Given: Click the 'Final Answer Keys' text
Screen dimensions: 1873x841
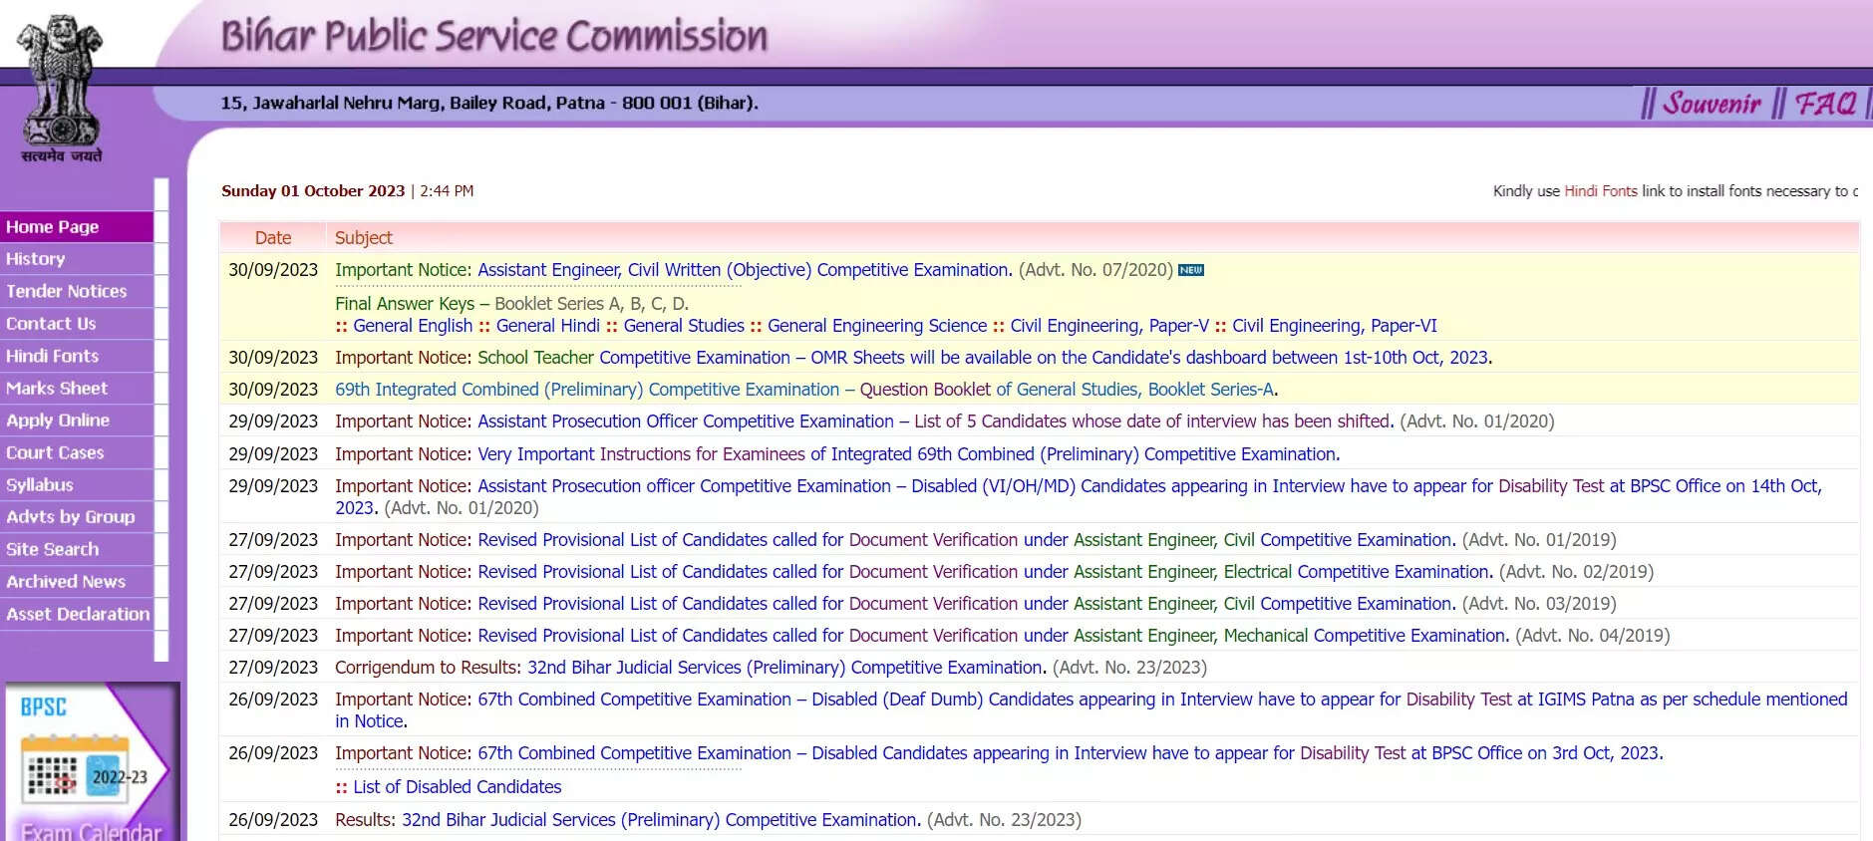Looking at the screenshot, I should point(405,304).
